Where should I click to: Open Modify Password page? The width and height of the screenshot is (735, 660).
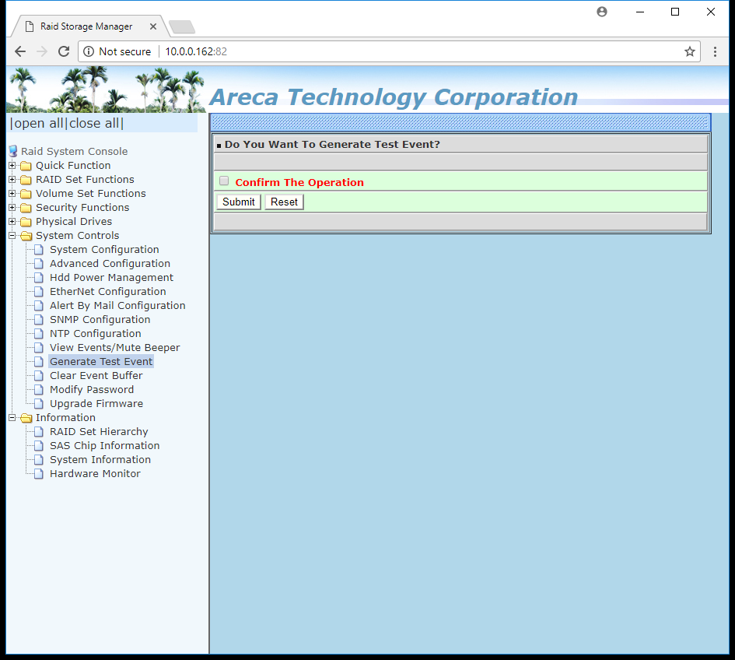pyautogui.click(x=92, y=390)
